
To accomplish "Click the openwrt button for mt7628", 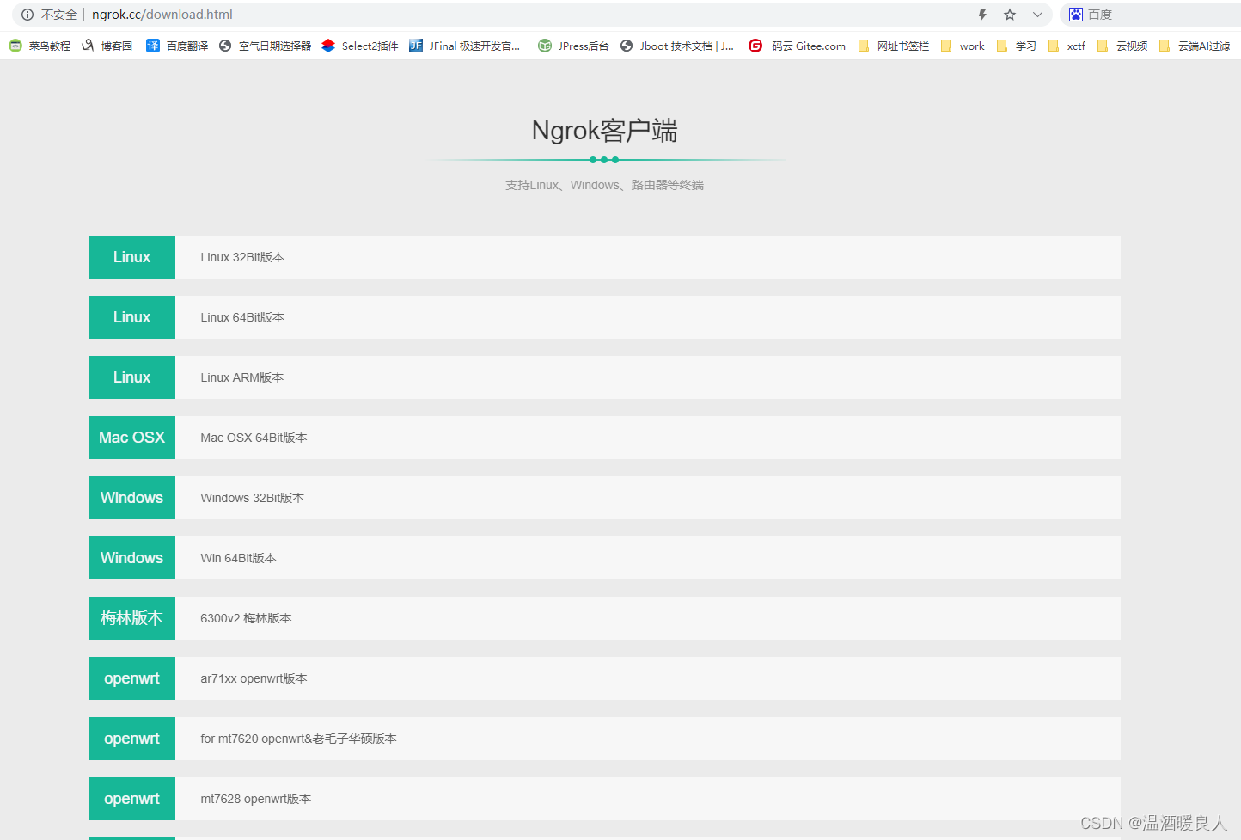I will pyautogui.click(x=132, y=799).
